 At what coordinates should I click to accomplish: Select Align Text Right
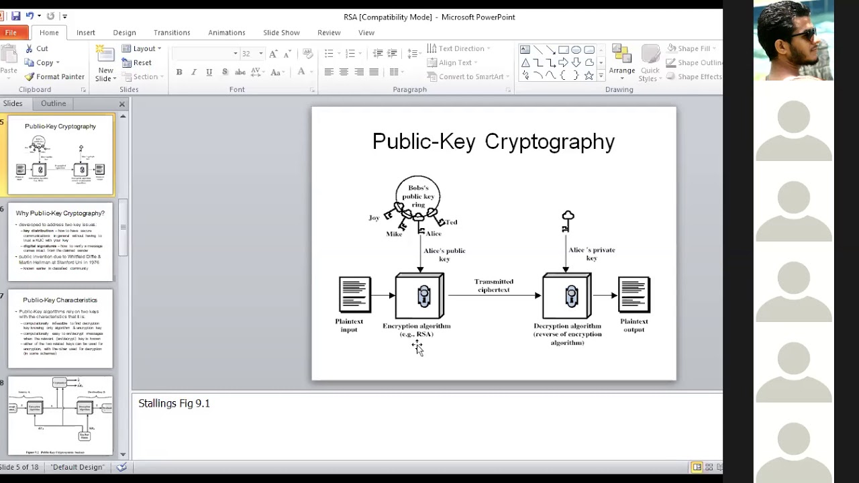(359, 72)
